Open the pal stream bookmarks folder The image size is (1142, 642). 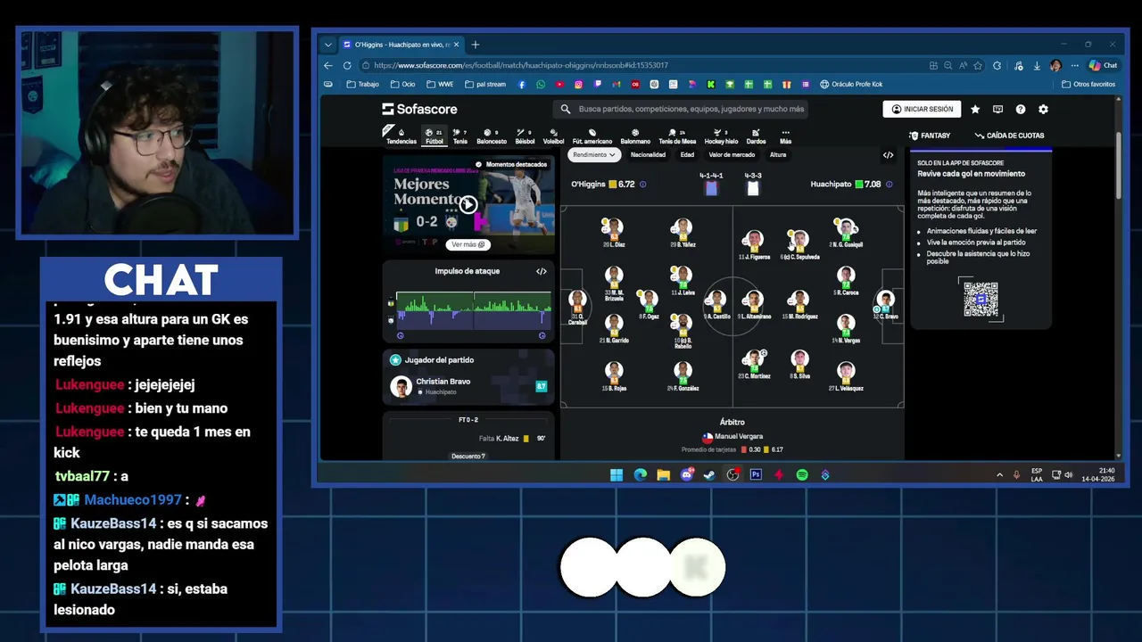pos(484,85)
